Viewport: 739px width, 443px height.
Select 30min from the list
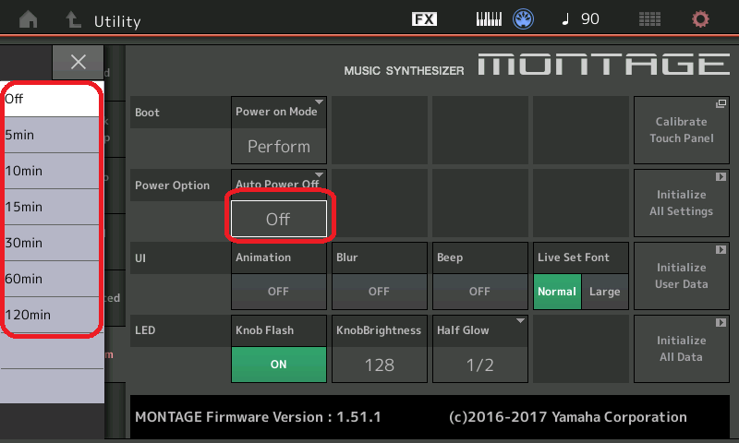(x=51, y=243)
